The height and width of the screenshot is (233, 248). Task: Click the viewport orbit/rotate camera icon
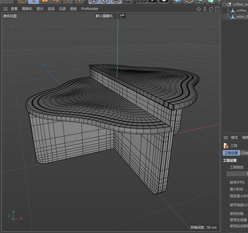211,9
